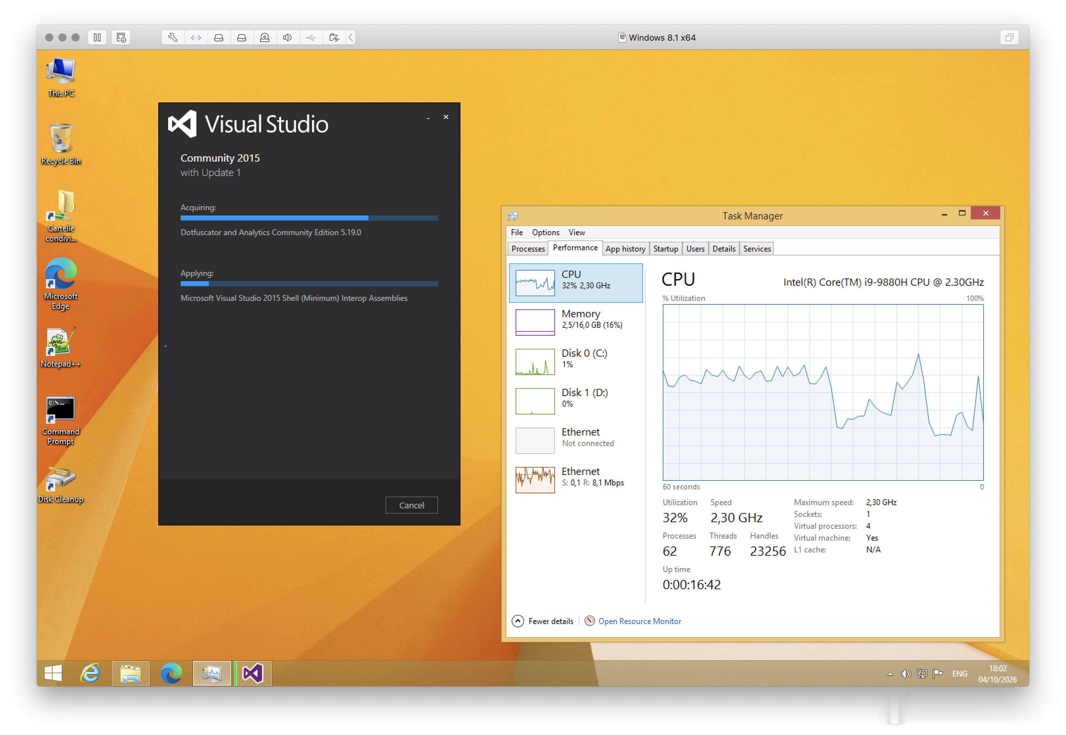This screenshot has width=1066, height=735.
Task: Switch to the App history tab
Action: 625,249
